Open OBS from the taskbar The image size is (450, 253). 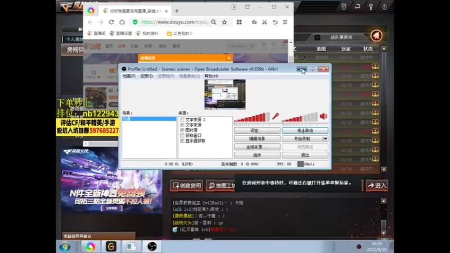click(x=152, y=246)
